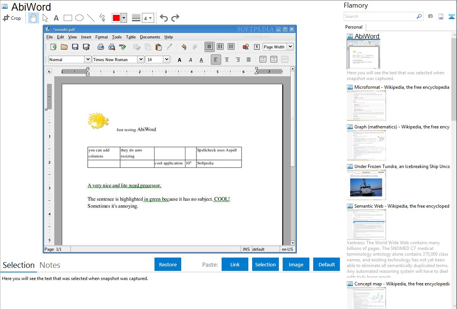Create a new document in AbiWord
Image resolution: width=457 pixels, height=309 pixels.
point(53,47)
